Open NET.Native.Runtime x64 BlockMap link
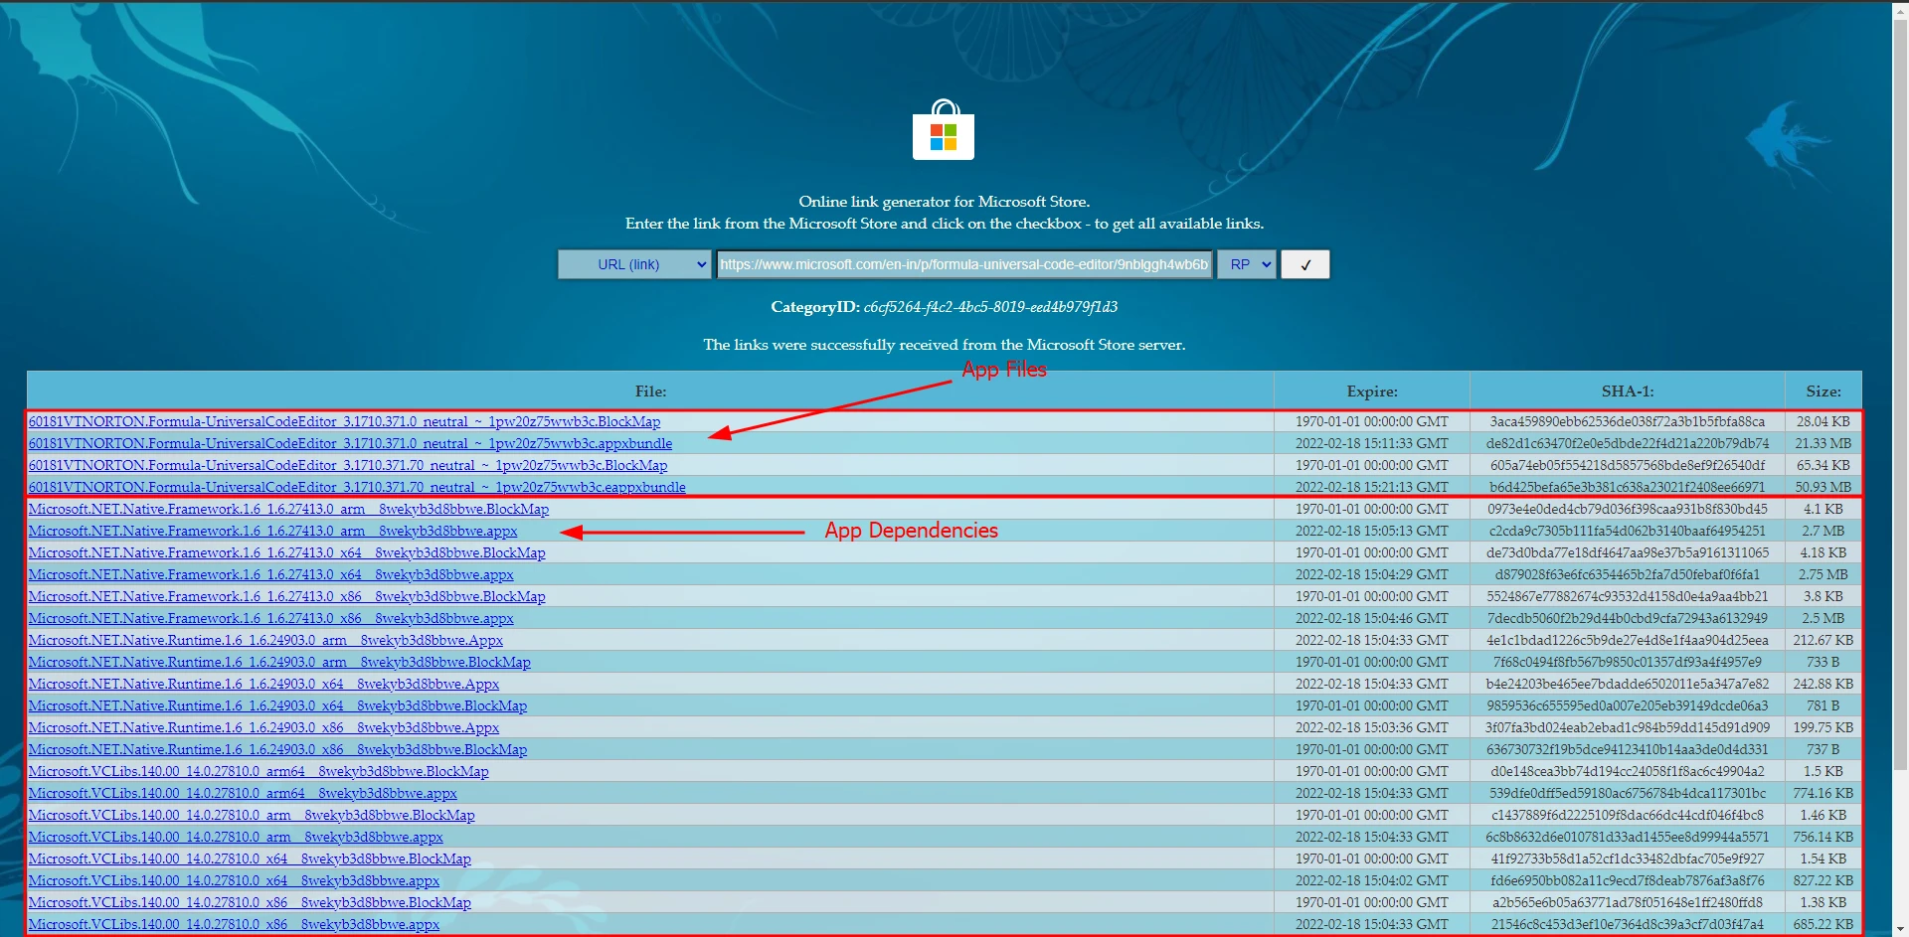The image size is (1909, 937). pyautogui.click(x=277, y=705)
